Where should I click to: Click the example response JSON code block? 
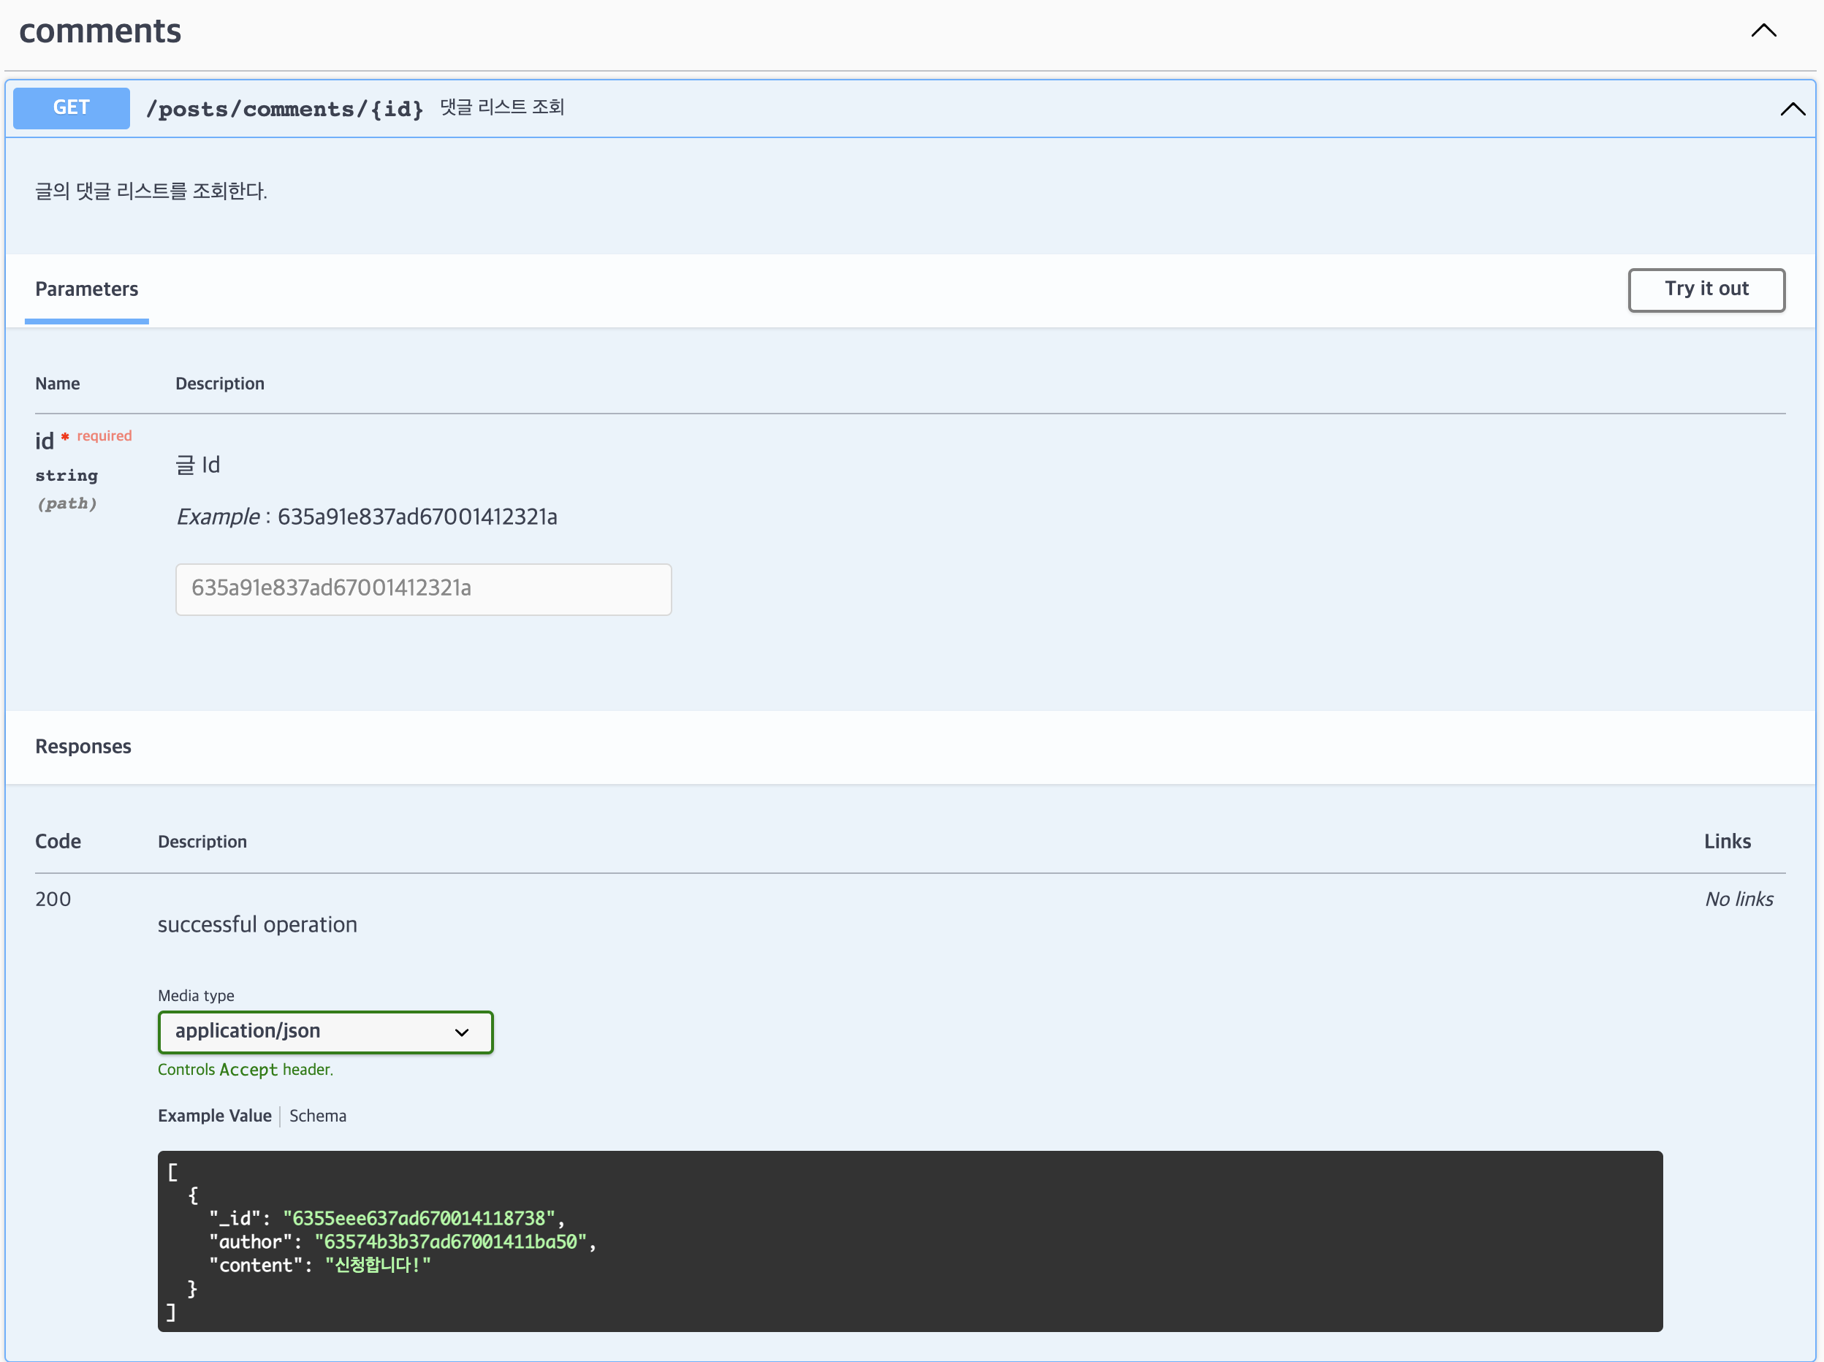pyautogui.click(x=908, y=1240)
